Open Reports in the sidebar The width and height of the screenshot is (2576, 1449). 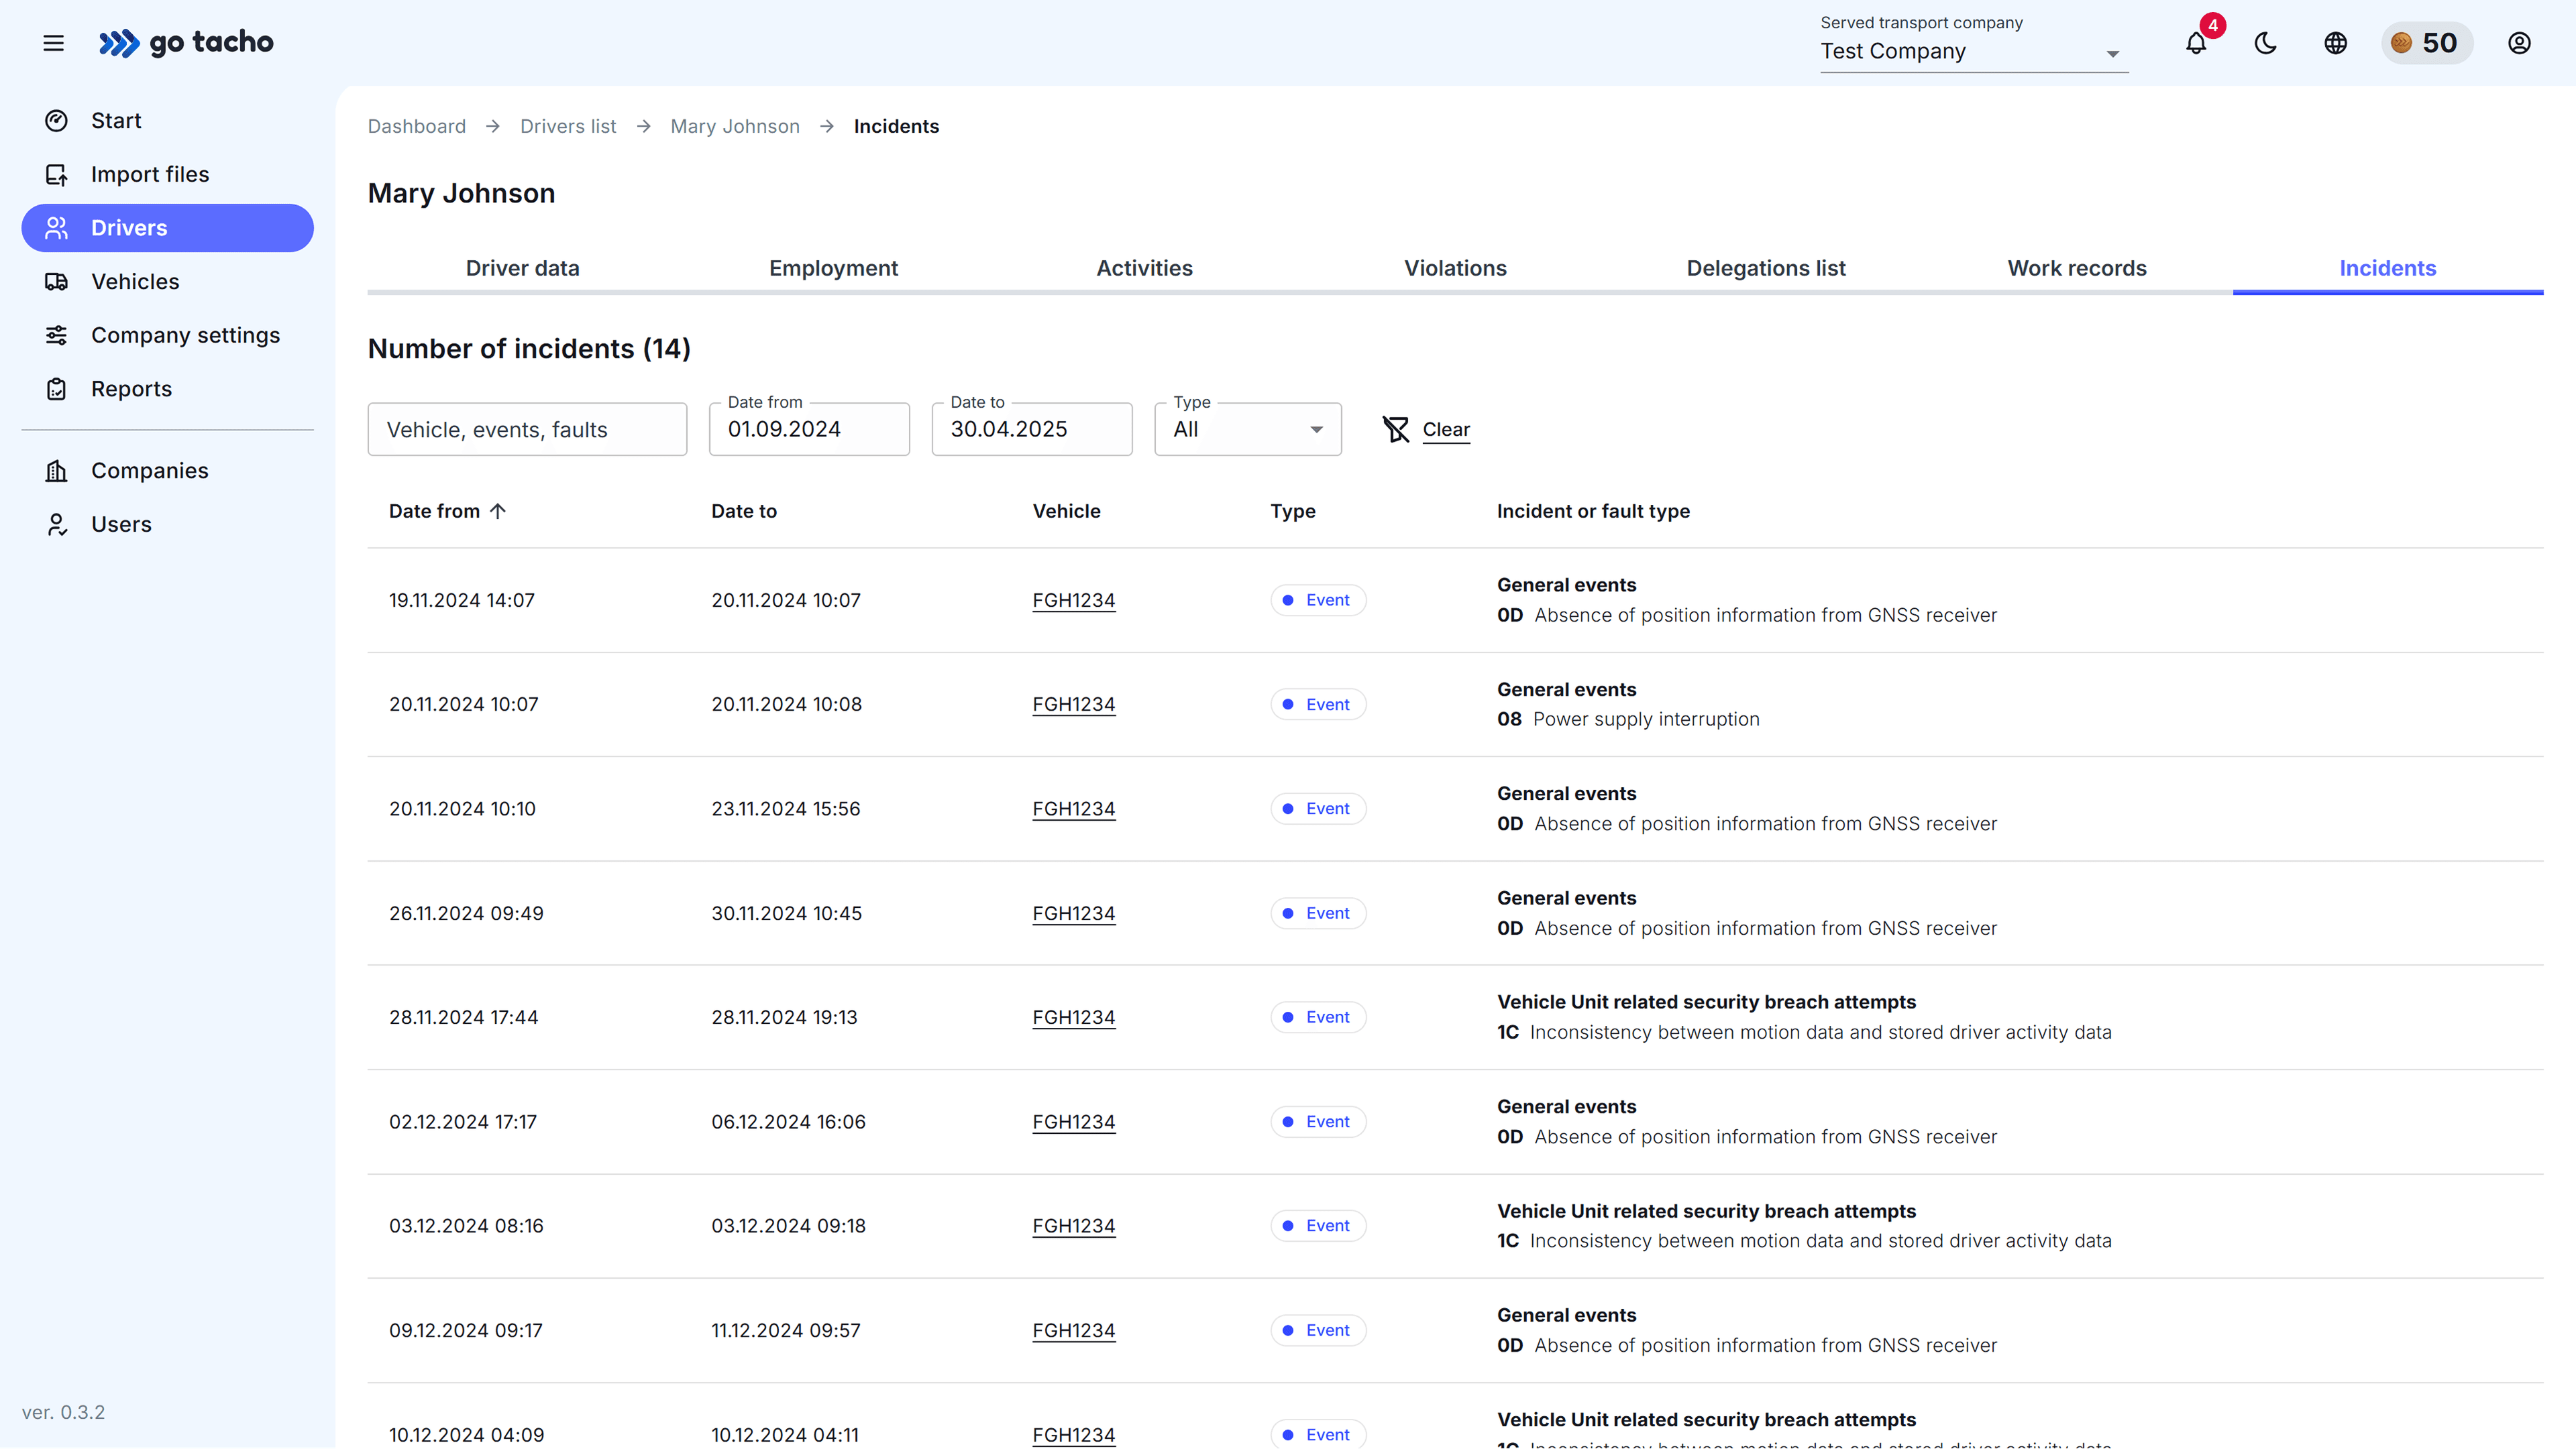click(x=167, y=389)
